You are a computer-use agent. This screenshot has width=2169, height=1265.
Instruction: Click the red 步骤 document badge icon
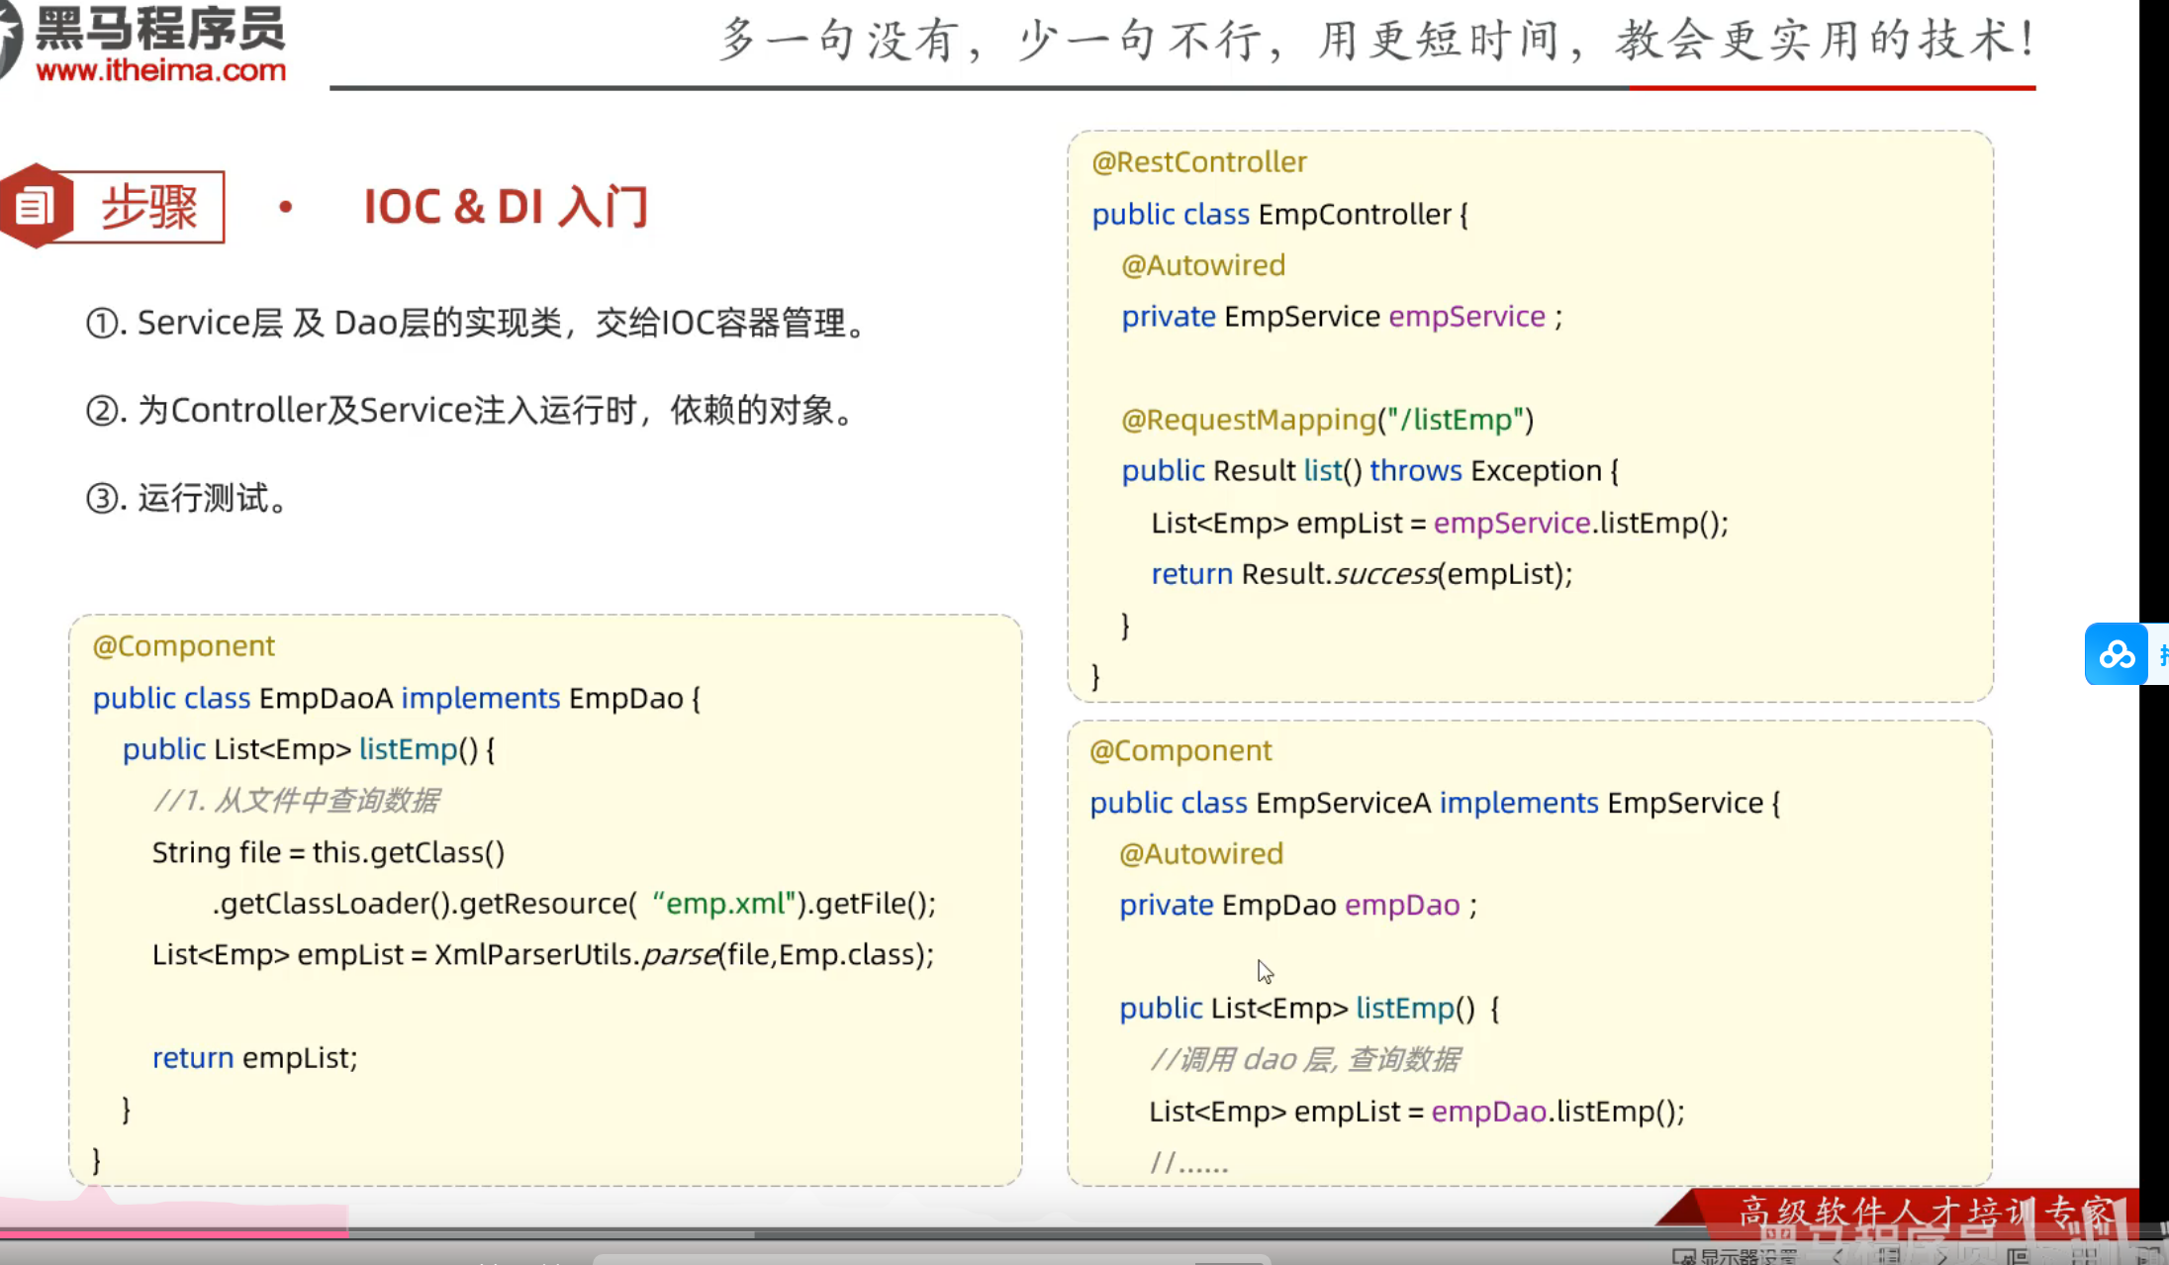tap(36, 206)
